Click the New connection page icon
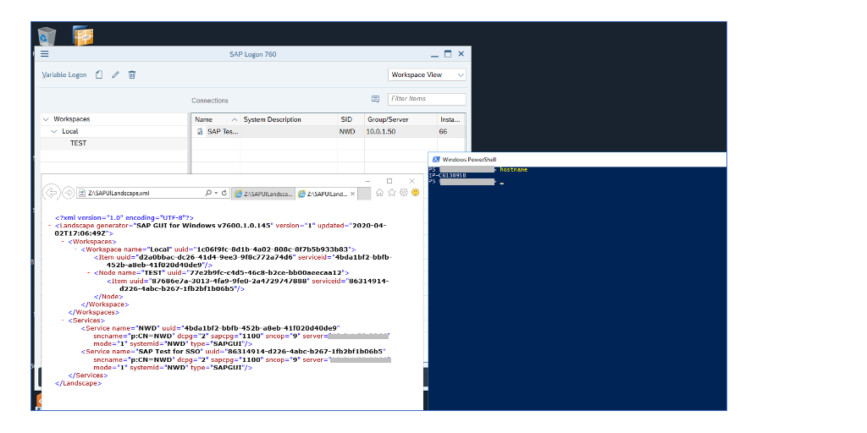 pyautogui.click(x=99, y=74)
